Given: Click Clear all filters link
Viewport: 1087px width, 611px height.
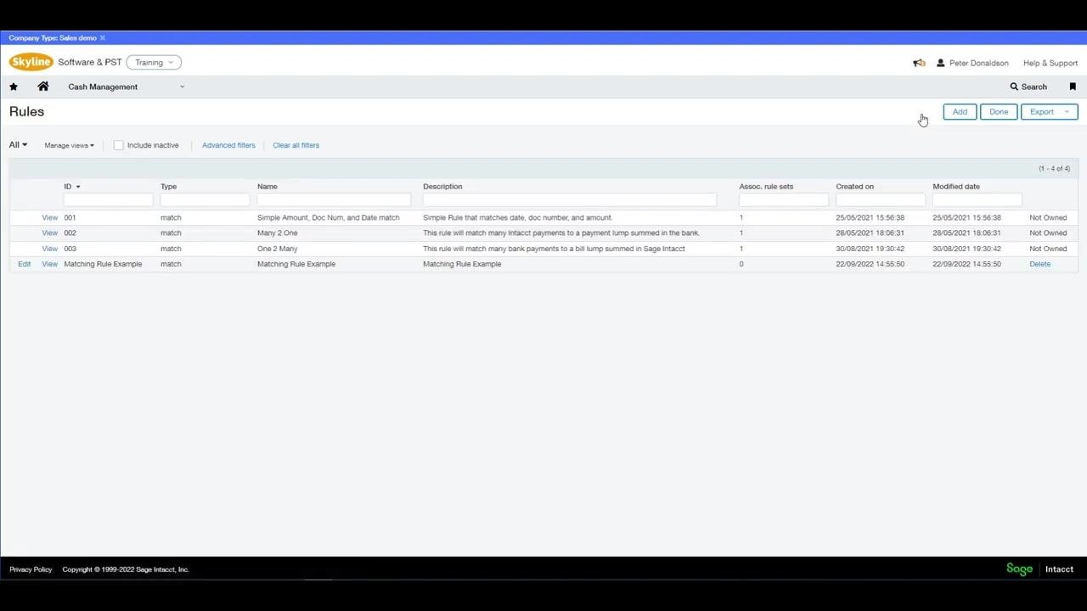Looking at the screenshot, I should click(x=296, y=145).
